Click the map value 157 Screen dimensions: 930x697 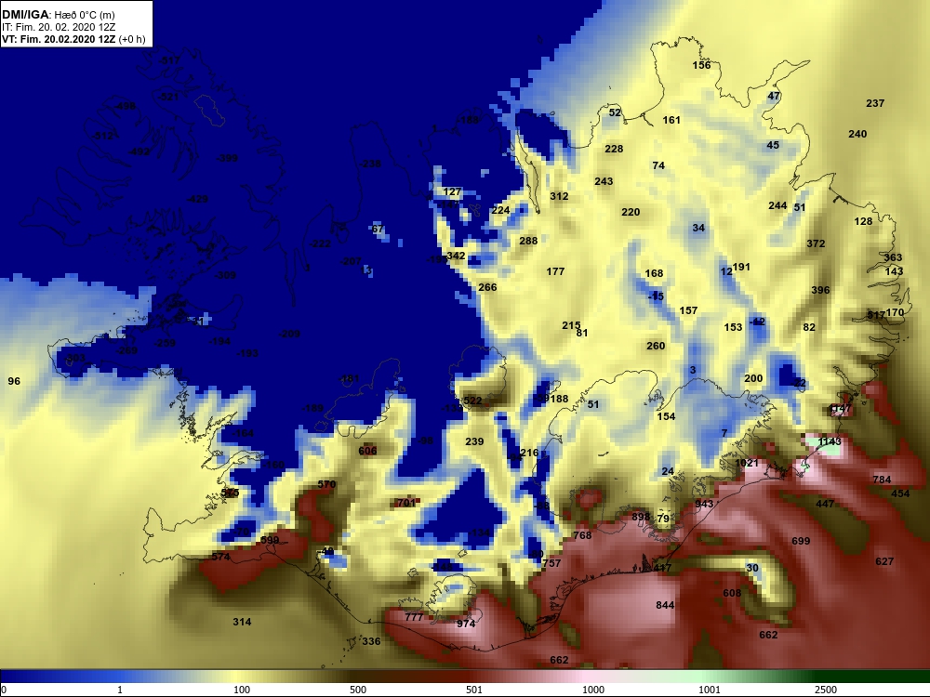click(x=688, y=310)
